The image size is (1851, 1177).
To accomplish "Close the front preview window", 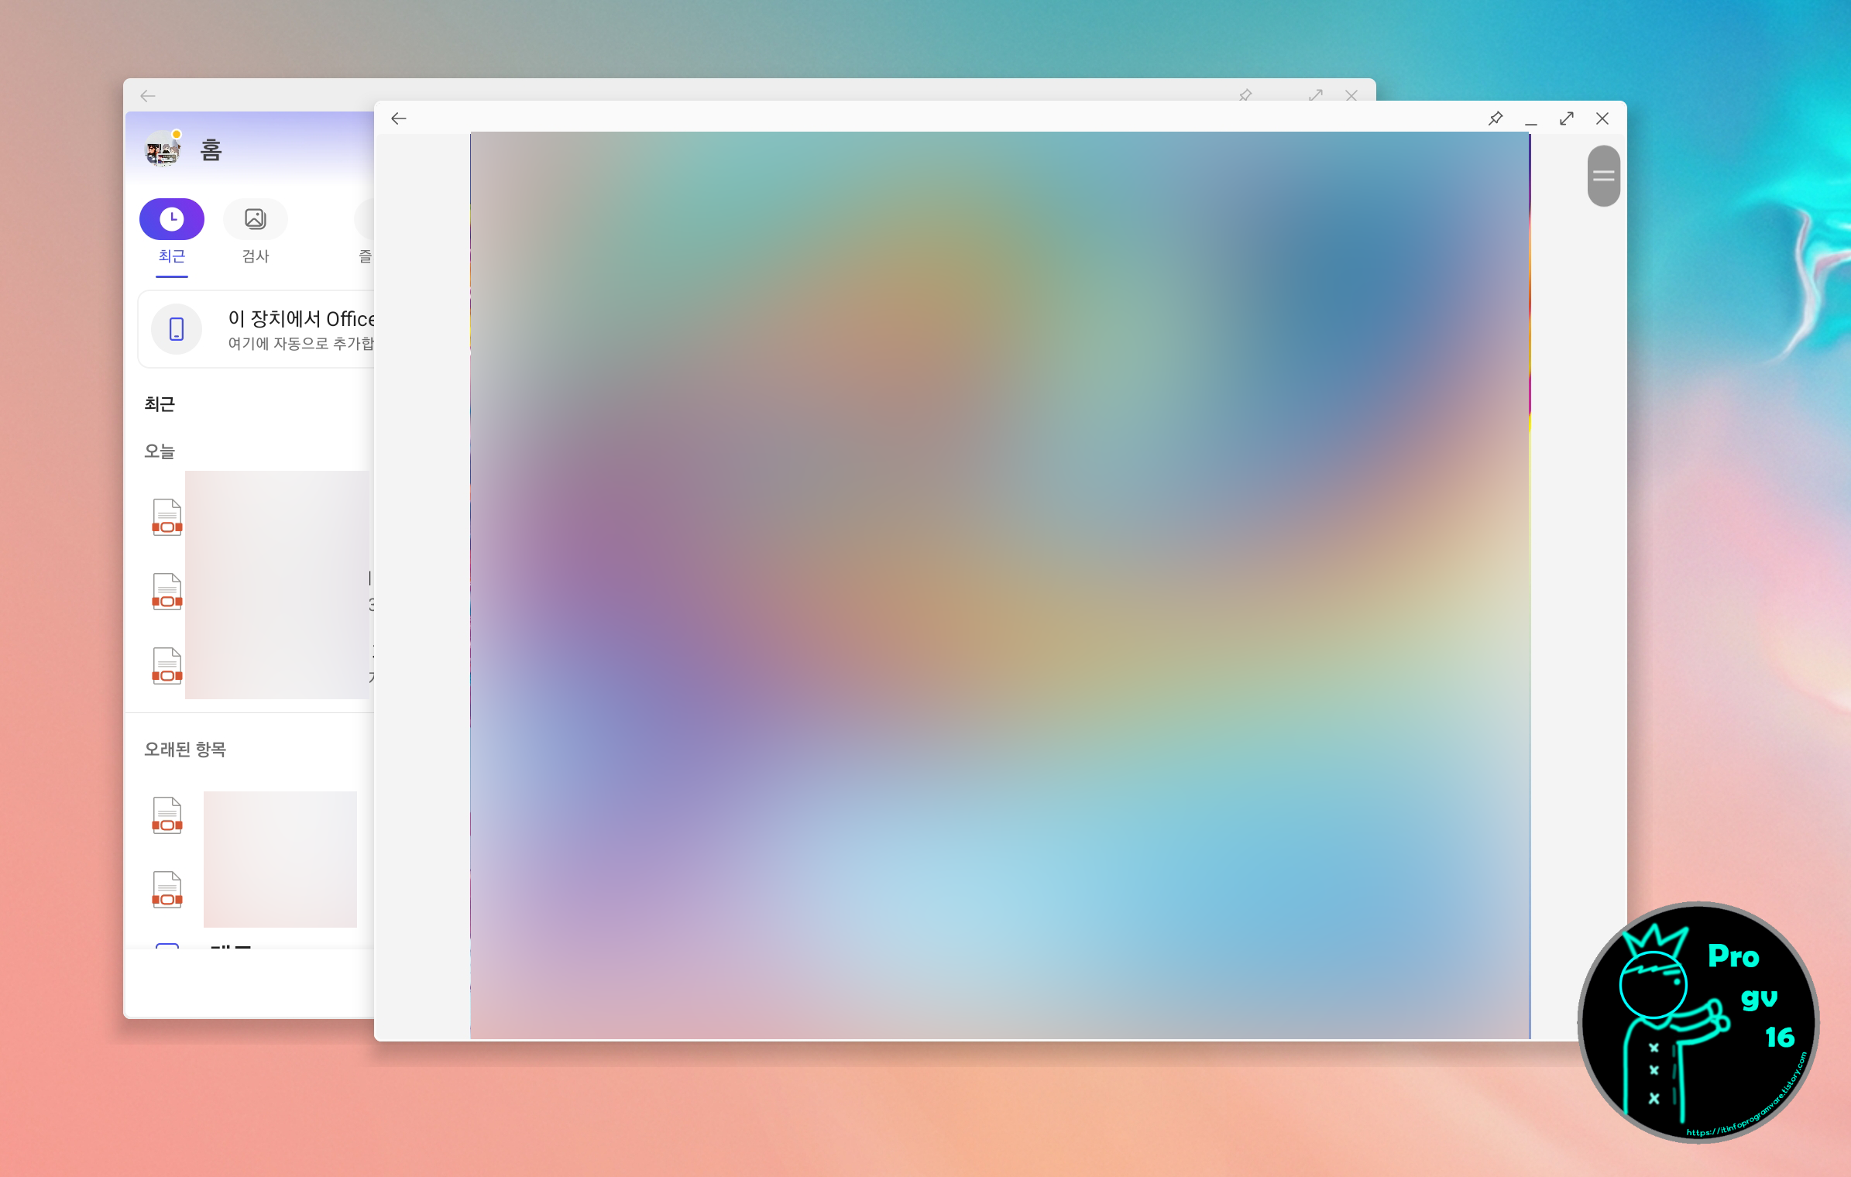I will 1602,118.
